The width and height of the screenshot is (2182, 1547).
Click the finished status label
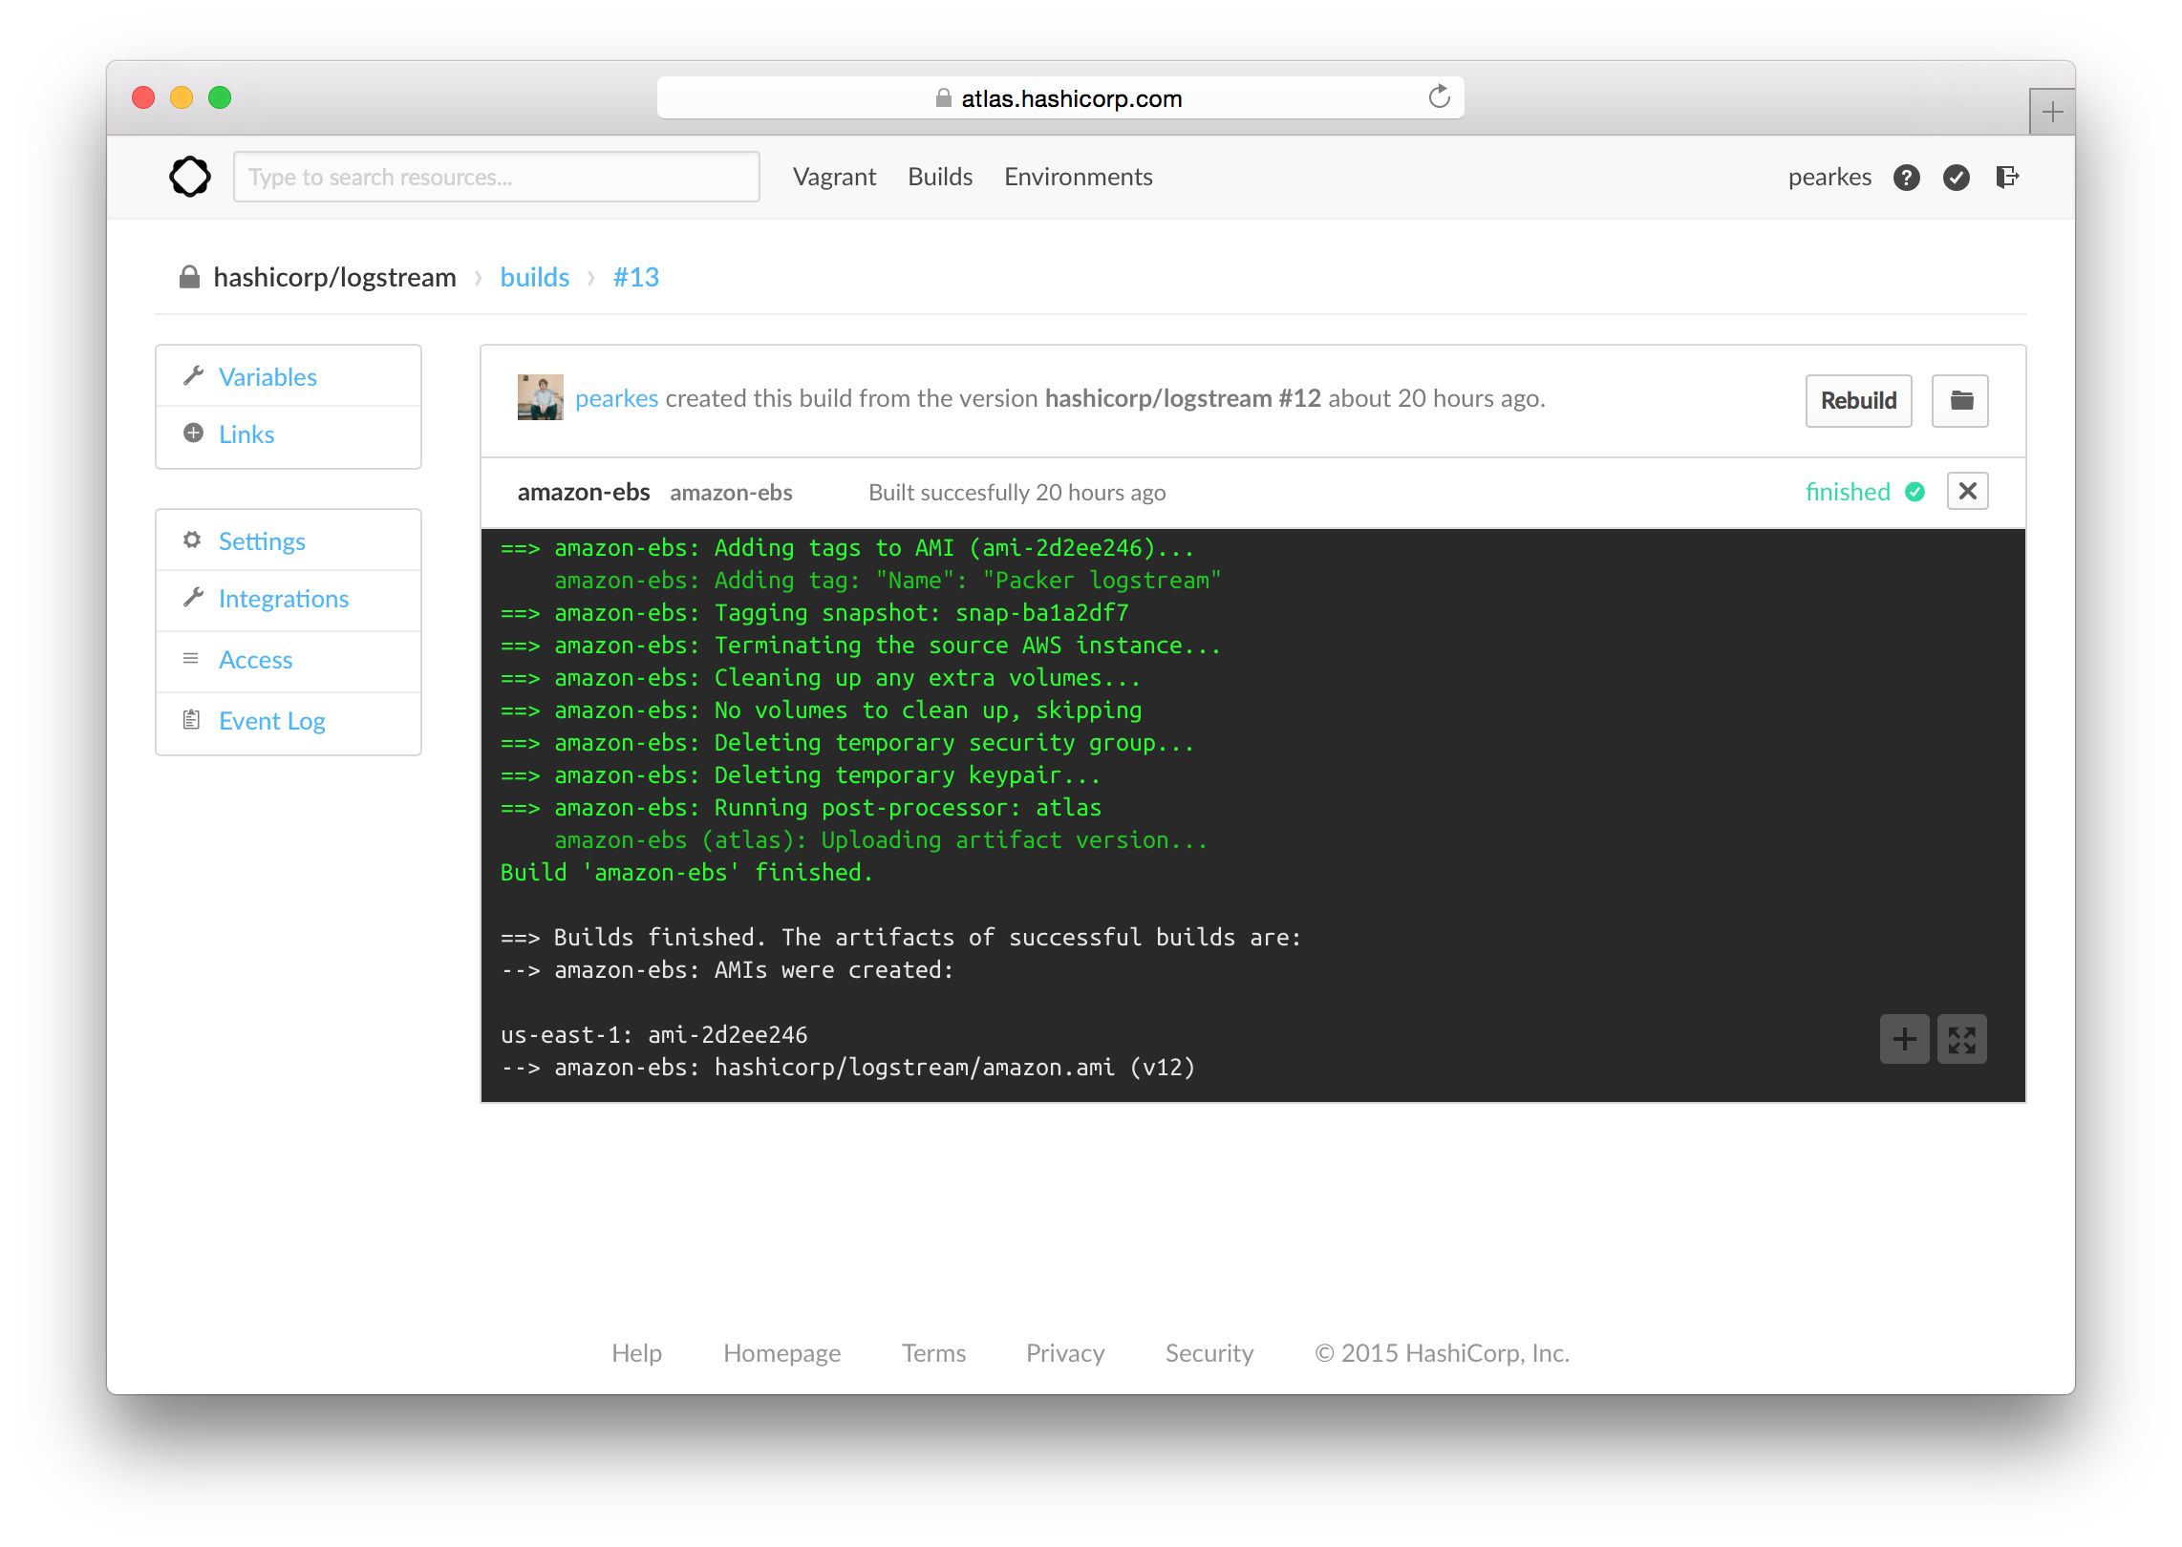click(x=1848, y=492)
